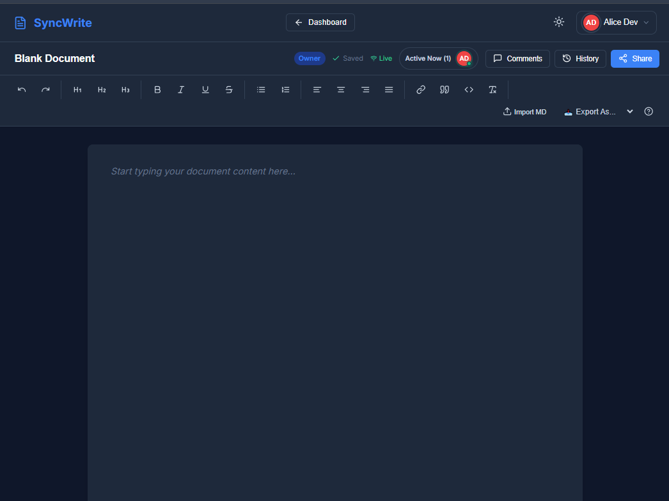
Task: Apply Heading 1 style
Action: tap(77, 89)
